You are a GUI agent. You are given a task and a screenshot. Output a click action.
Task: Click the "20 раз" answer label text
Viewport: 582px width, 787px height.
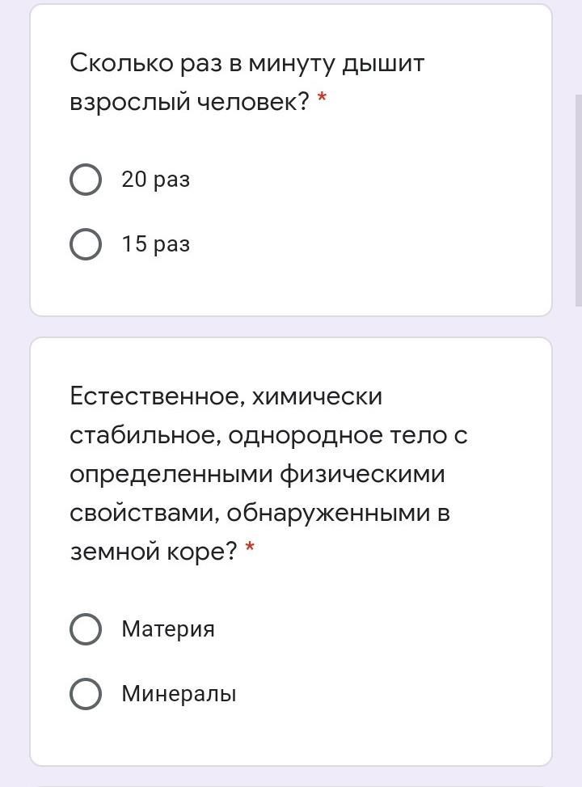(x=155, y=180)
